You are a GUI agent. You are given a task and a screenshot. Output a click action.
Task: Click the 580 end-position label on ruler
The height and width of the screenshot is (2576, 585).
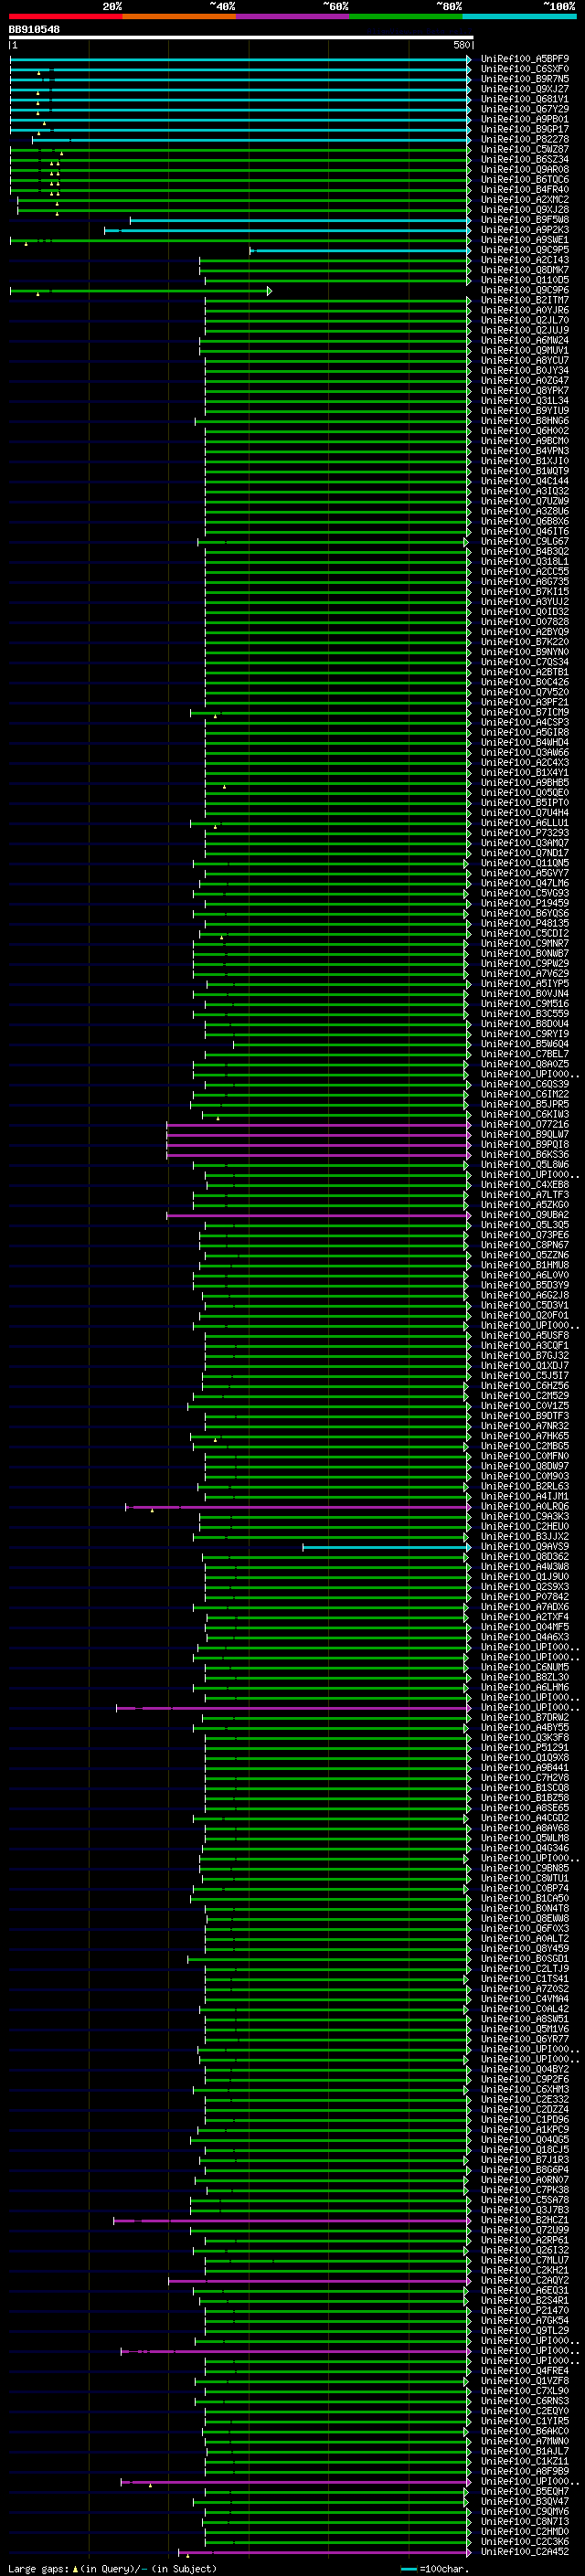coord(461,45)
